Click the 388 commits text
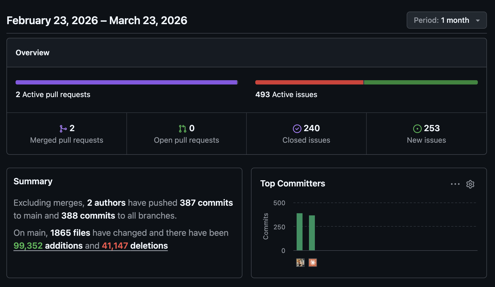Screen dimensions: 495x287 tap(88, 216)
